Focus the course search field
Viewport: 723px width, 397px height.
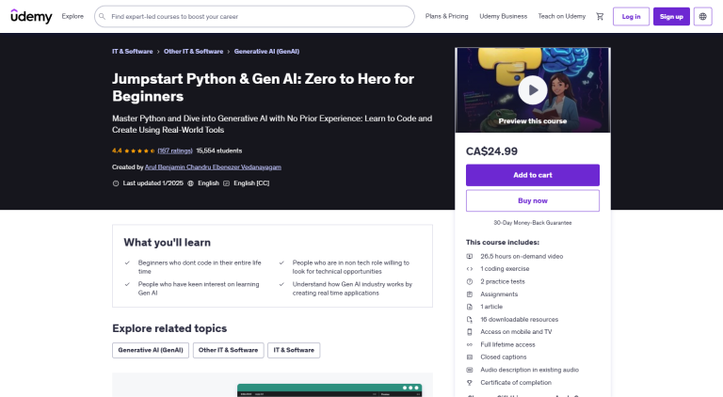(x=254, y=17)
